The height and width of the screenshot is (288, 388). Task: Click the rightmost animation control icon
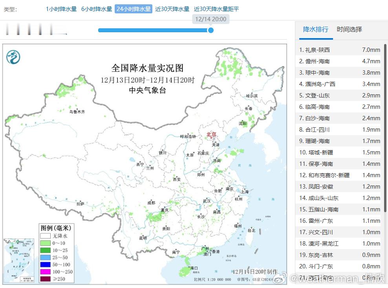[51, 29]
